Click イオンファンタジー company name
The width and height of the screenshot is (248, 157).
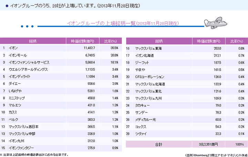(x=21, y=148)
